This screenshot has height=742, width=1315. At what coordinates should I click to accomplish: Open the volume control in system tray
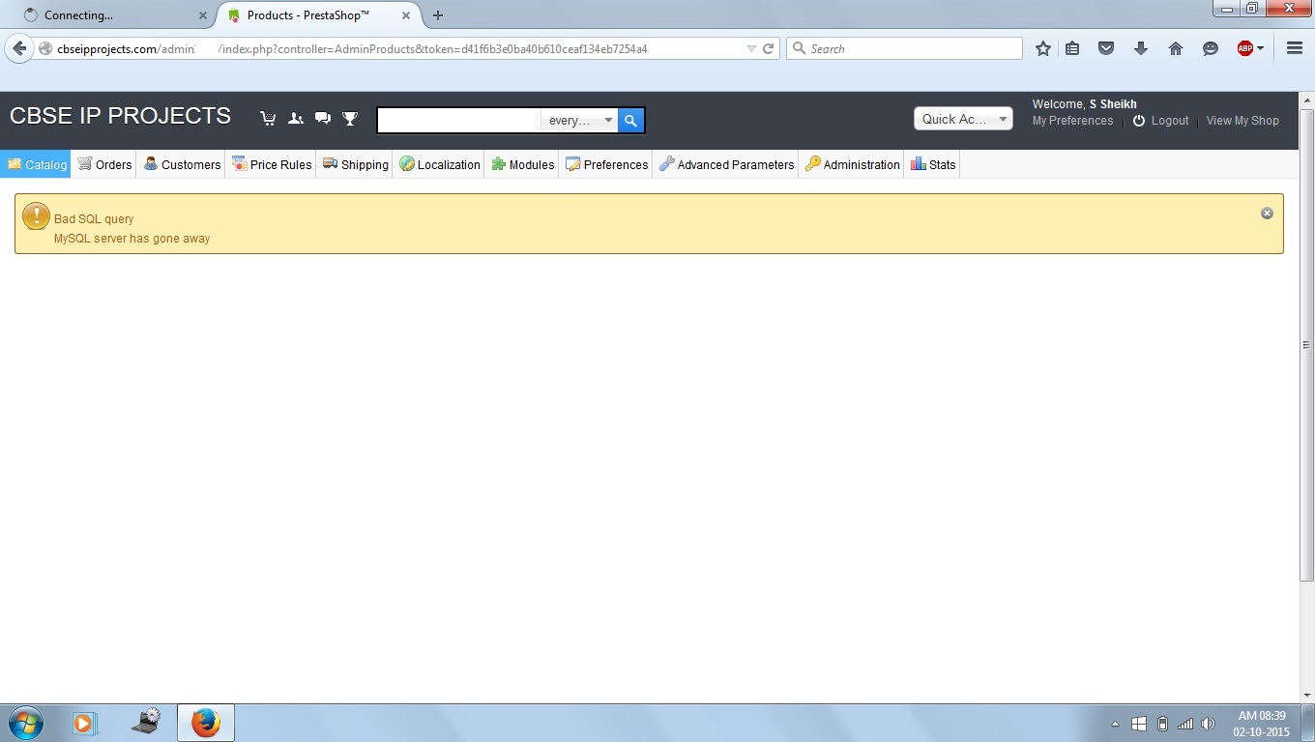click(1208, 724)
